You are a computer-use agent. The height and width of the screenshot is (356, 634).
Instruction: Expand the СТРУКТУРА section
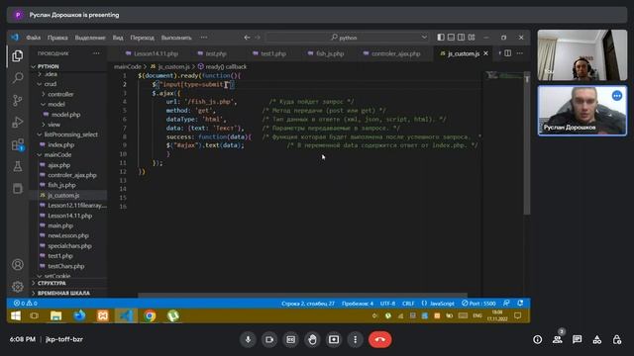[52, 284]
